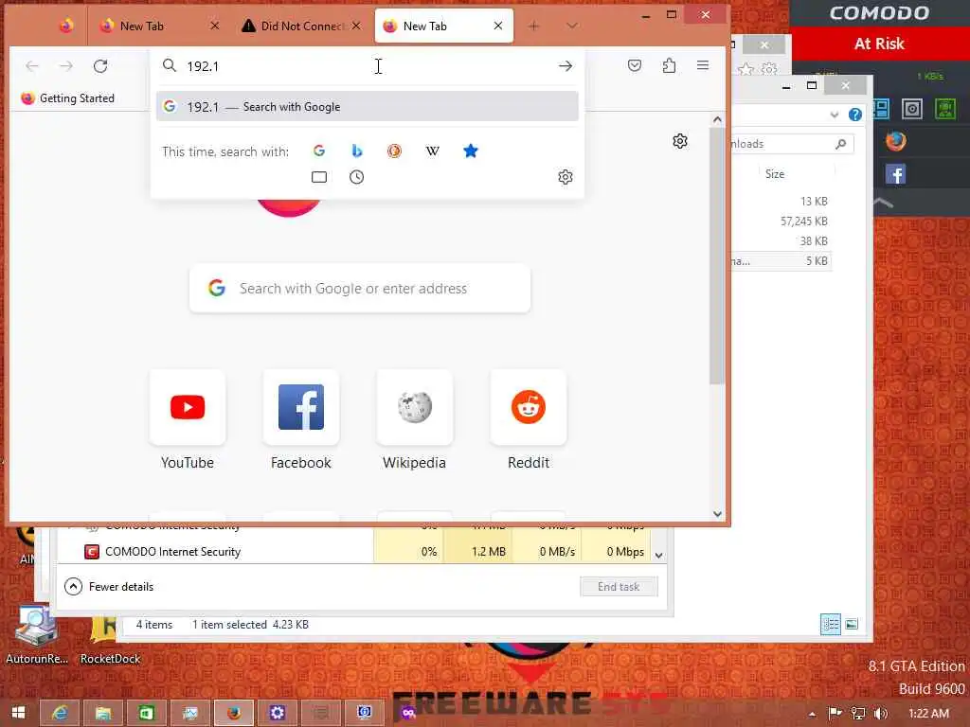The image size is (970, 727).
Task: Search this time with Google icon
Action: (319, 151)
